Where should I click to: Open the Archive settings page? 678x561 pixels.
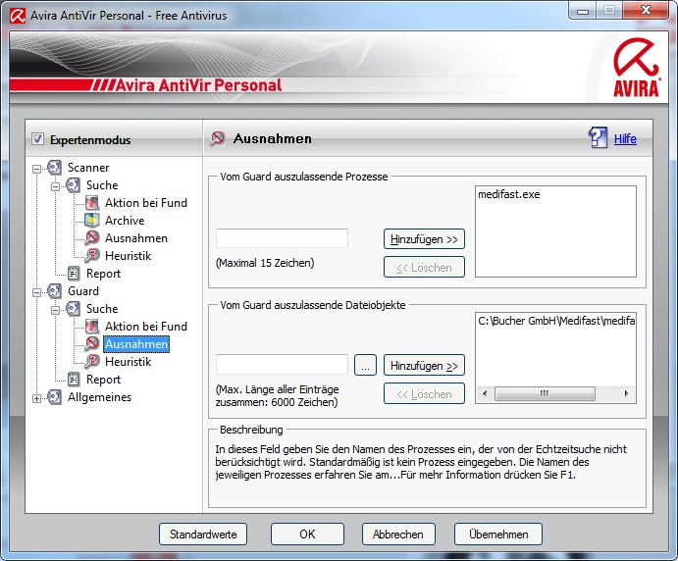coord(125,221)
